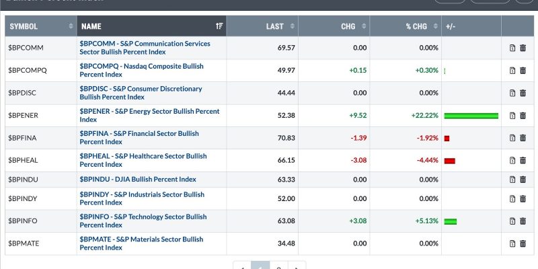Open notes icon for $BPCOMM row

[x=512, y=48]
